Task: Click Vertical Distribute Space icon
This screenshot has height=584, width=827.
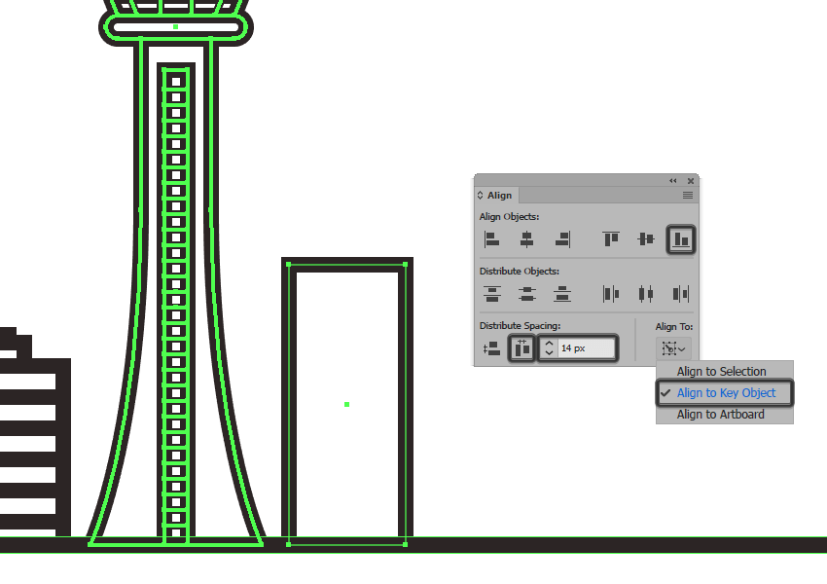Action: coord(491,348)
